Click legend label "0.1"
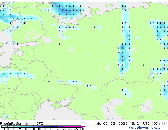Viewport: 168px width, 130px height. tap(3, 129)
